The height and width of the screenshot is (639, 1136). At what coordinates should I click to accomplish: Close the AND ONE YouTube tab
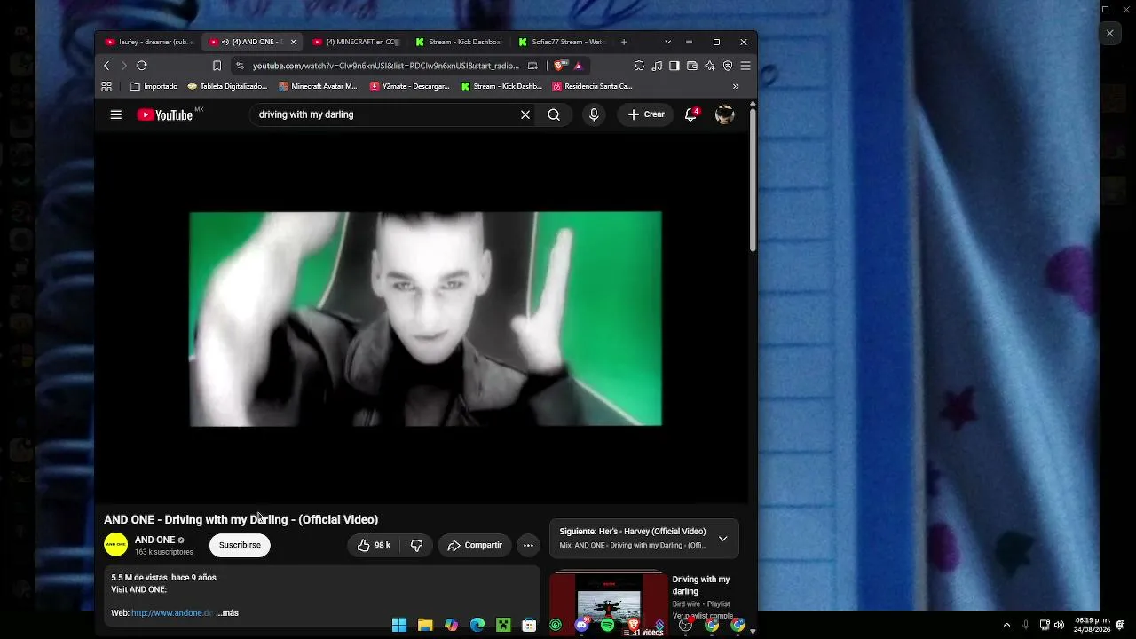click(293, 42)
